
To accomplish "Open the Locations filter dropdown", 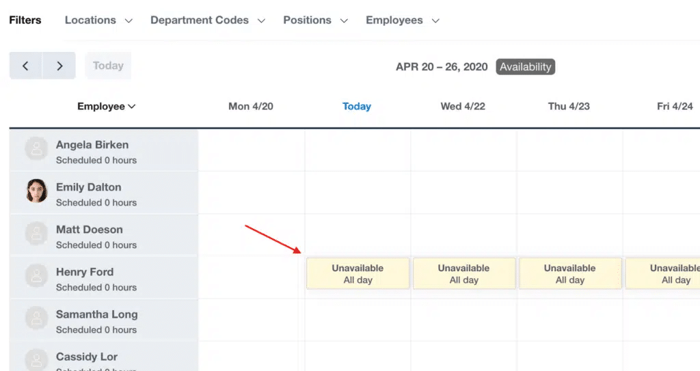I will click(98, 20).
